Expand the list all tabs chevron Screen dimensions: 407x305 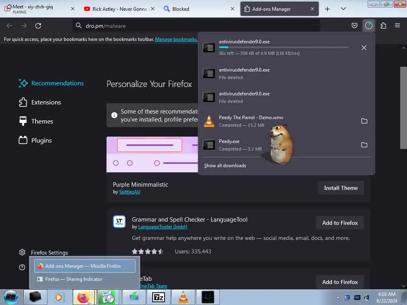(343, 9)
